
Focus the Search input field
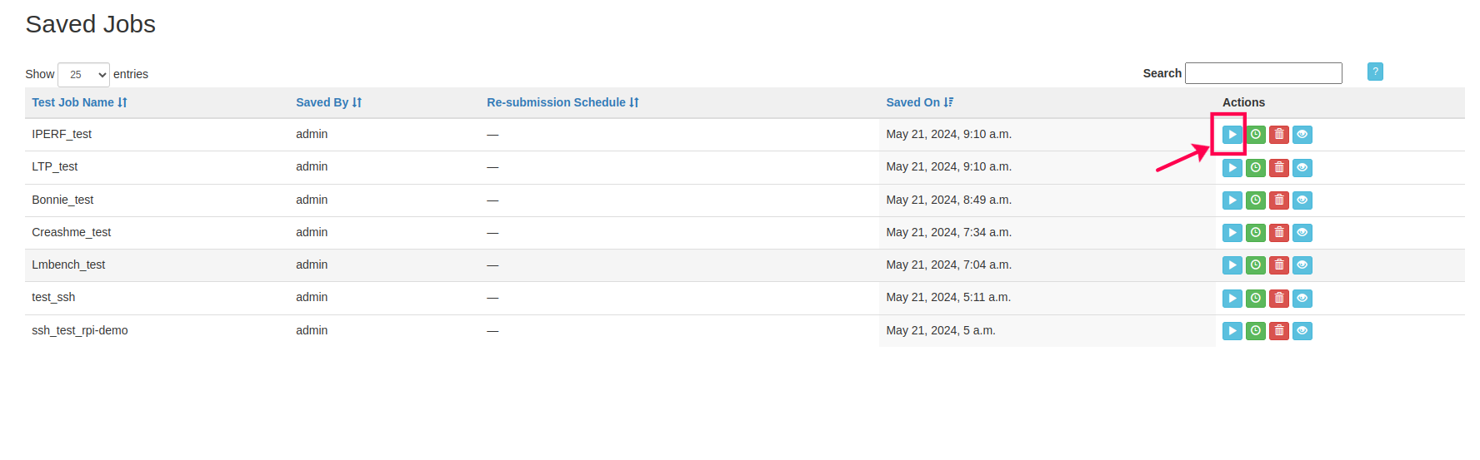(1263, 73)
